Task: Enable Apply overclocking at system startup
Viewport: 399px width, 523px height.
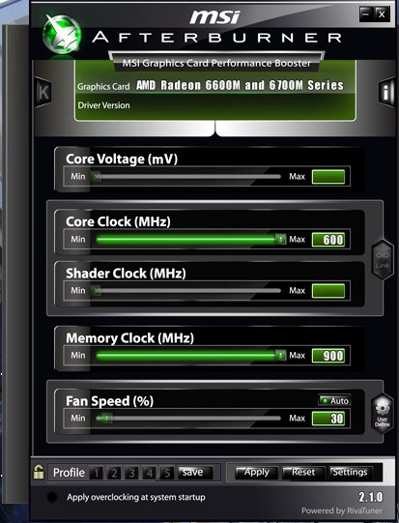Action: 52,497
